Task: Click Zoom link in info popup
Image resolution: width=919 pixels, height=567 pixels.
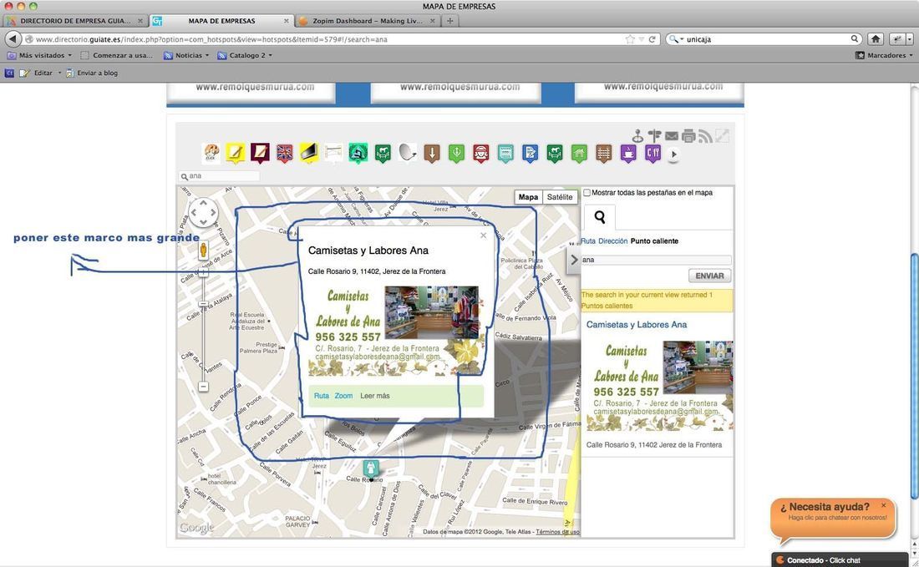Action: pos(343,396)
